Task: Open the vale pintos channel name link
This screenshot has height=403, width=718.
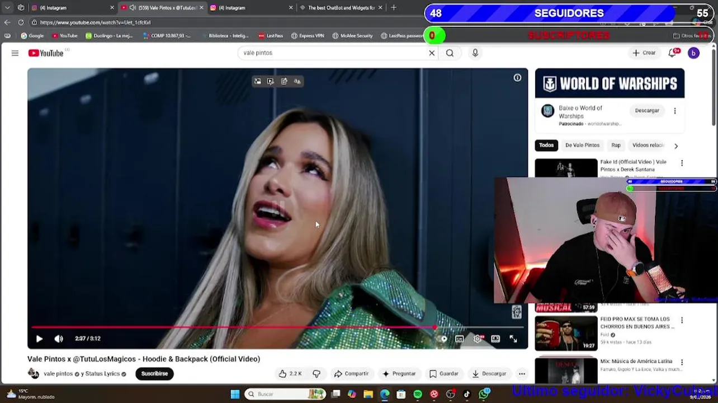Action: [x=58, y=374]
